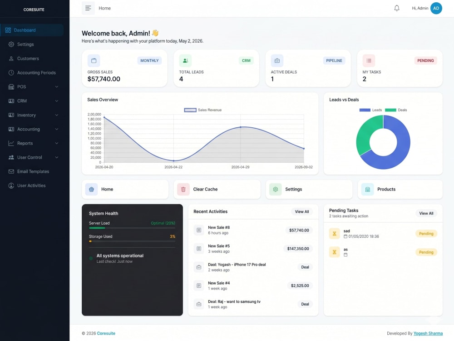Click the 'New Sale #4' activity row title
The height and width of the screenshot is (341, 454).
[219, 283]
